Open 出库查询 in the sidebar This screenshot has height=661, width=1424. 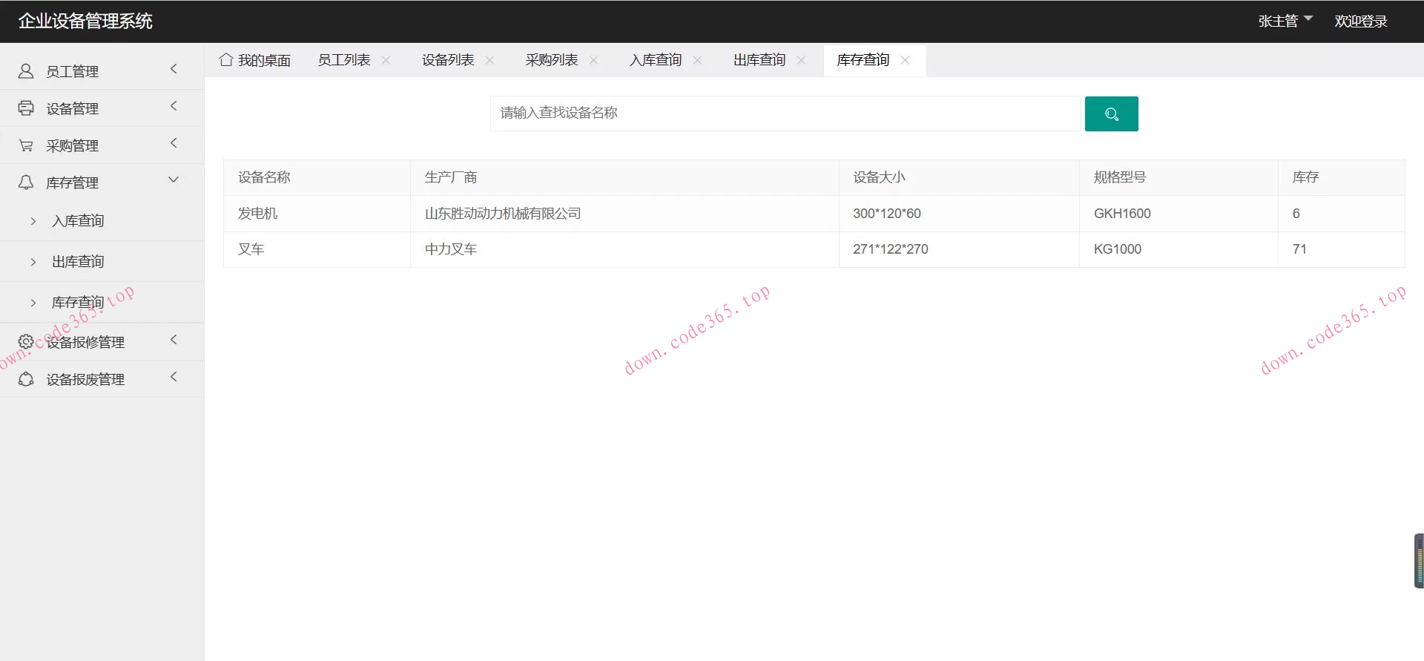point(78,262)
